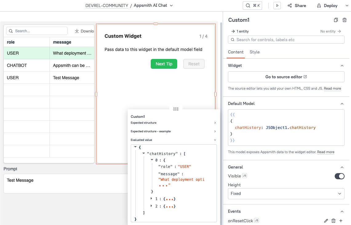Open the Content tab
The width and height of the screenshot is (351, 225).
[236, 52]
